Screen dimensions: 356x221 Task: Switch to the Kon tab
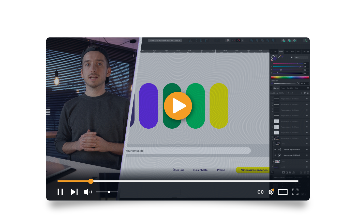click(293, 52)
